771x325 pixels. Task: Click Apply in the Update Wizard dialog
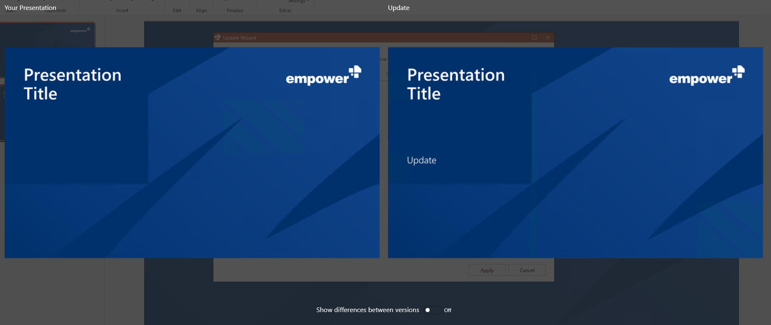click(x=487, y=270)
